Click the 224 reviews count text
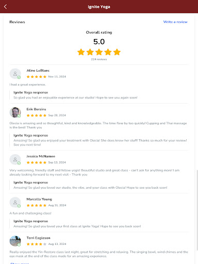The image size is (198, 264). click(99, 59)
